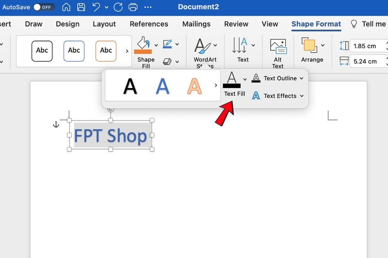Open the Mailings tab

click(x=196, y=24)
